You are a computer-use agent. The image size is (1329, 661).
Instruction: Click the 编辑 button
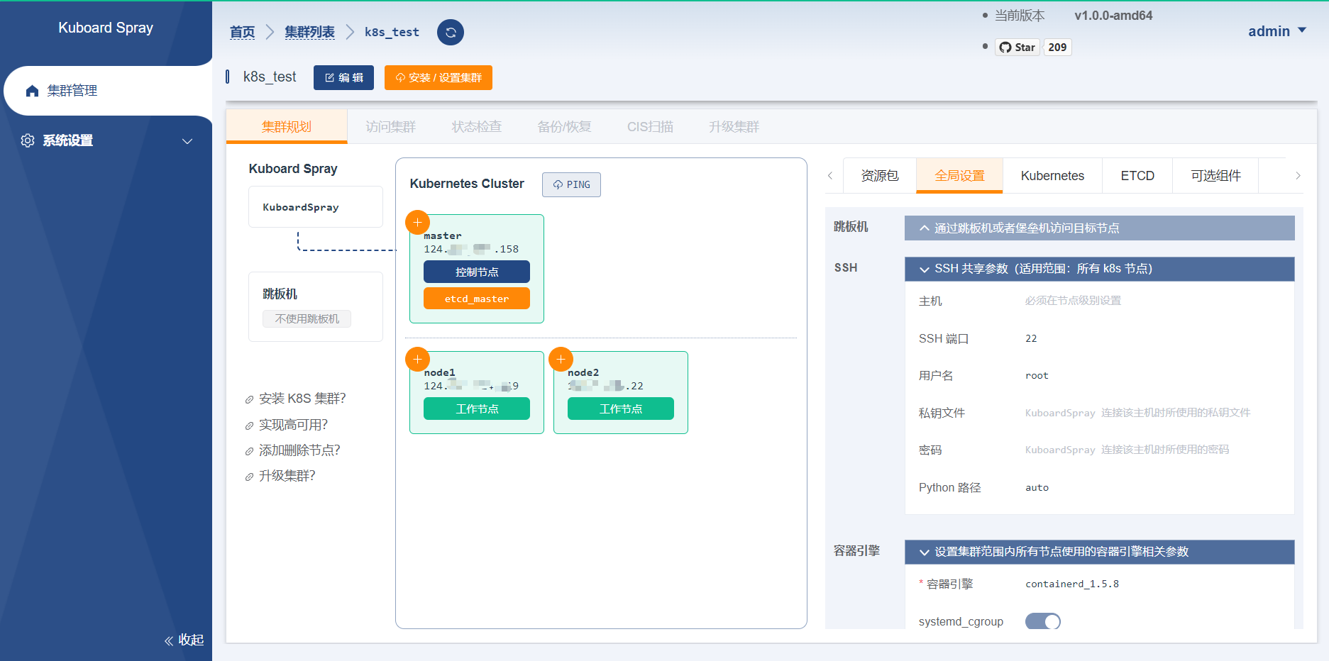point(343,78)
